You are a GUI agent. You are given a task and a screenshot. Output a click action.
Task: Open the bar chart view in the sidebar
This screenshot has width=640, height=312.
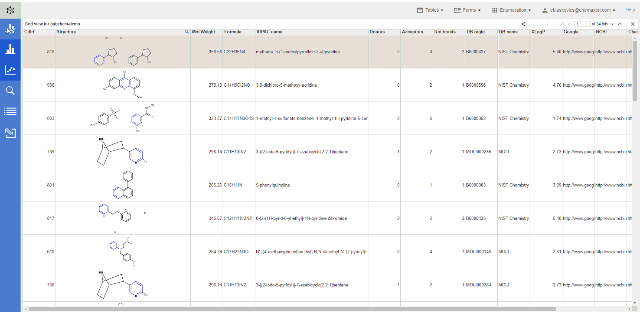point(10,49)
